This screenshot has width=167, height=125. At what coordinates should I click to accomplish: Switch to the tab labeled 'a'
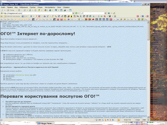[x=37, y=19]
